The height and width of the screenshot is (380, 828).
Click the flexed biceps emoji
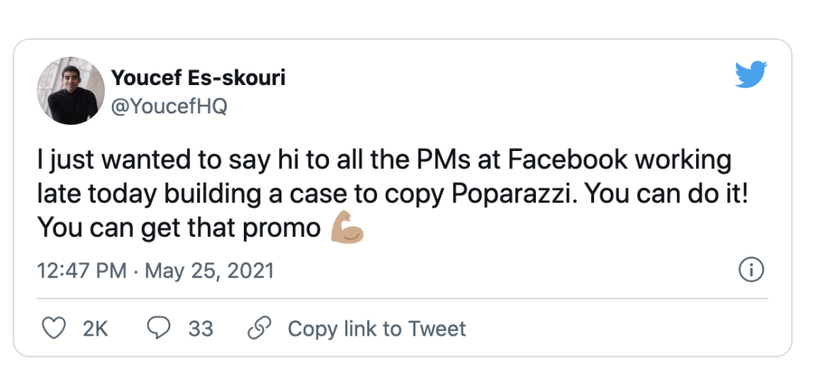pos(347,227)
